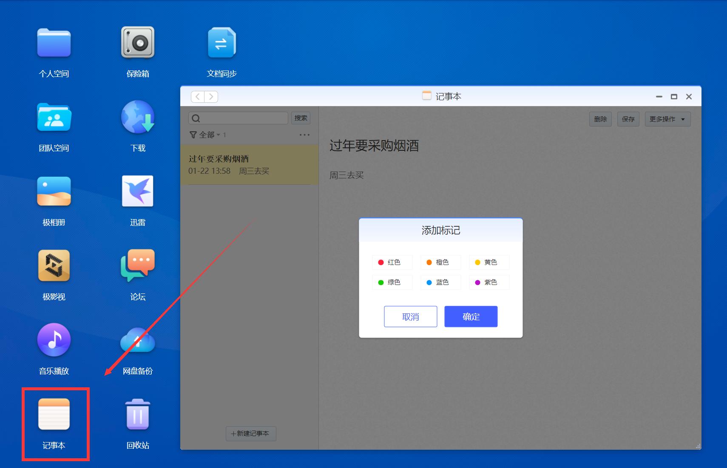The width and height of the screenshot is (727, 468).
Task: Click 新建记事本 to create a note
Action: tap(251, 434)
